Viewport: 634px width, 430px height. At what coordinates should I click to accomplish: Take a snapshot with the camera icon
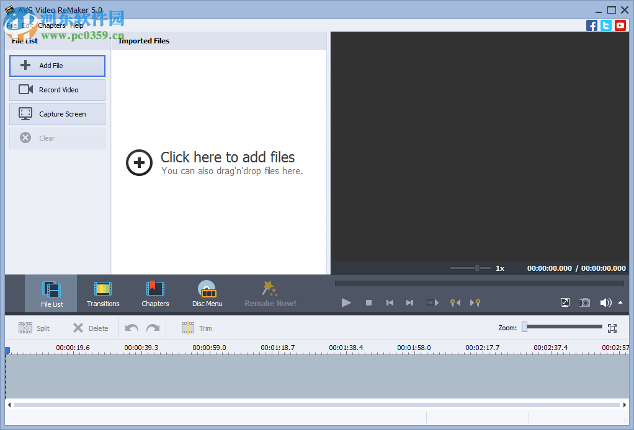[584, 302]
